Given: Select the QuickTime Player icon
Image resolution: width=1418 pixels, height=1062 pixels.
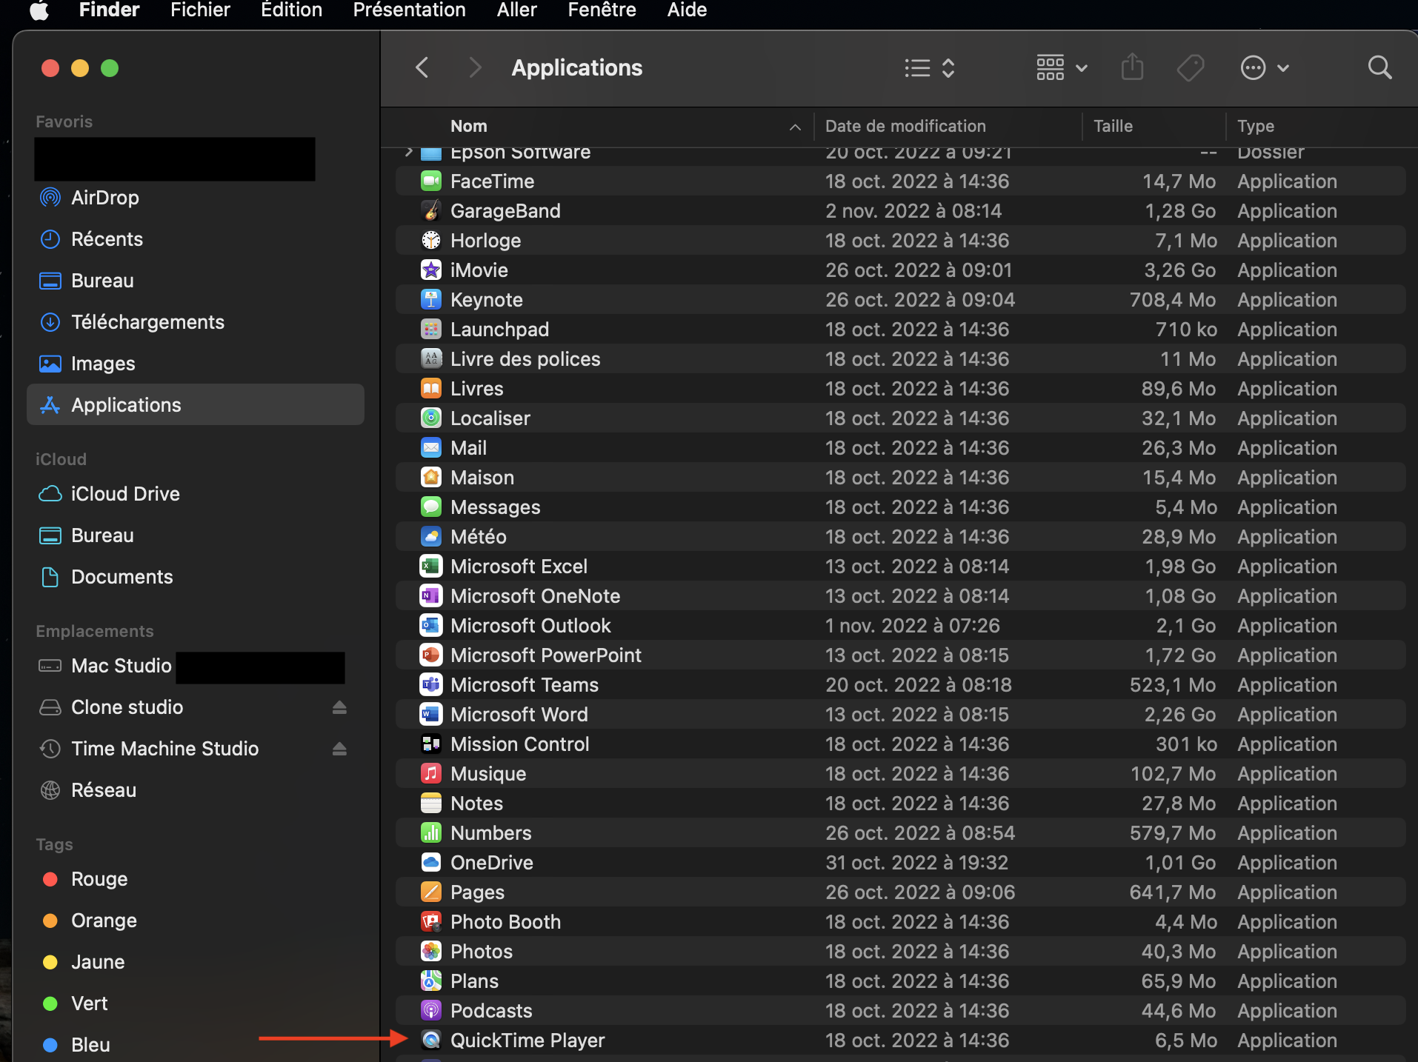Looking at the screenshot, I should pyautogui.click(x=431, y=1041).
